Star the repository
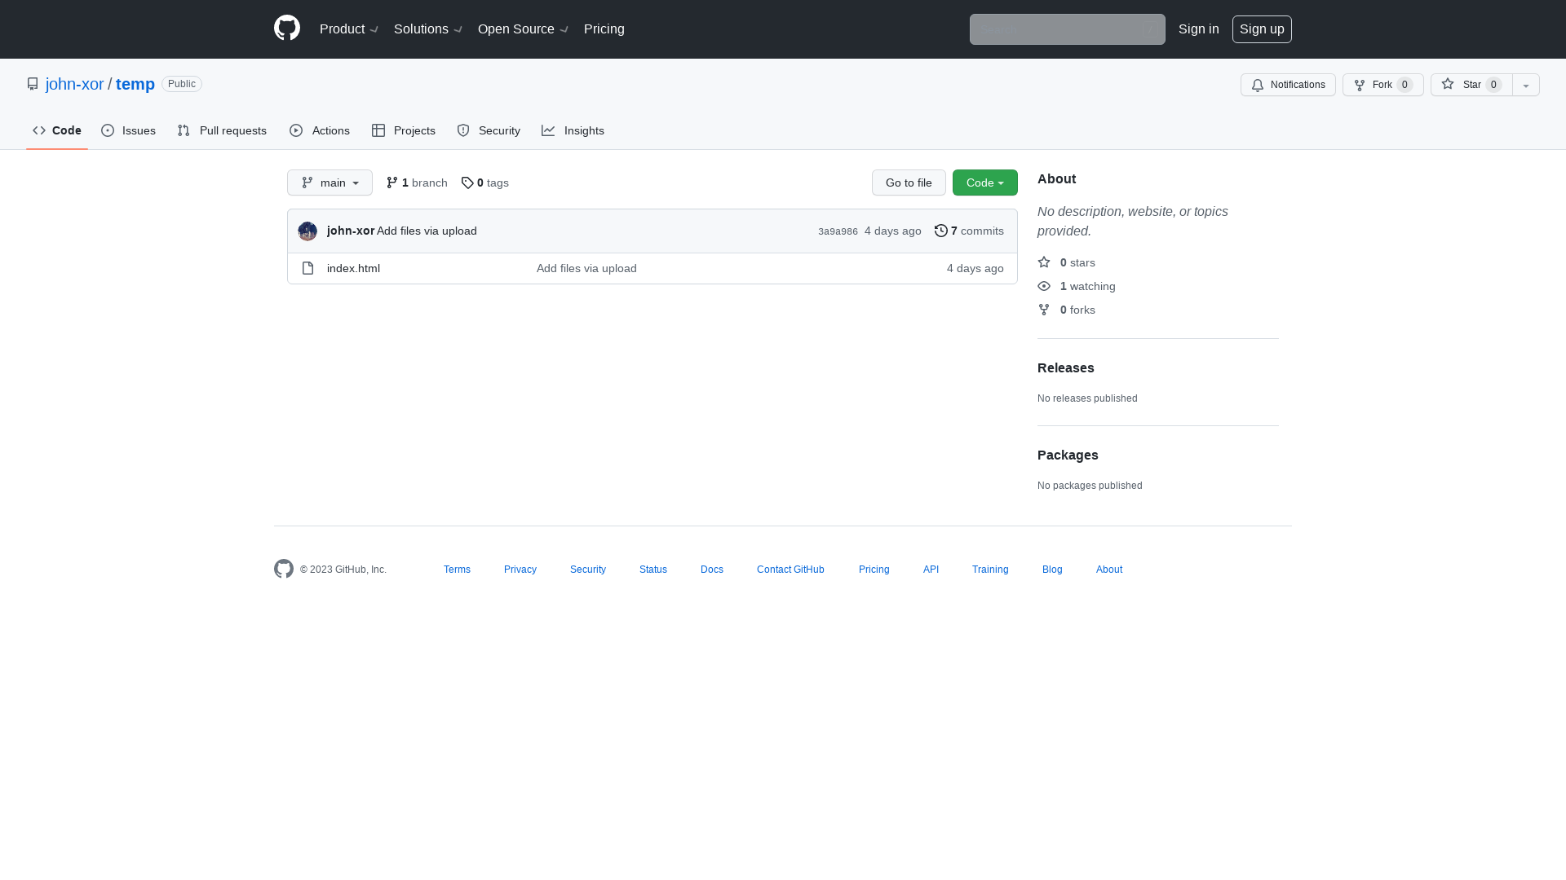 (1471, 85)
